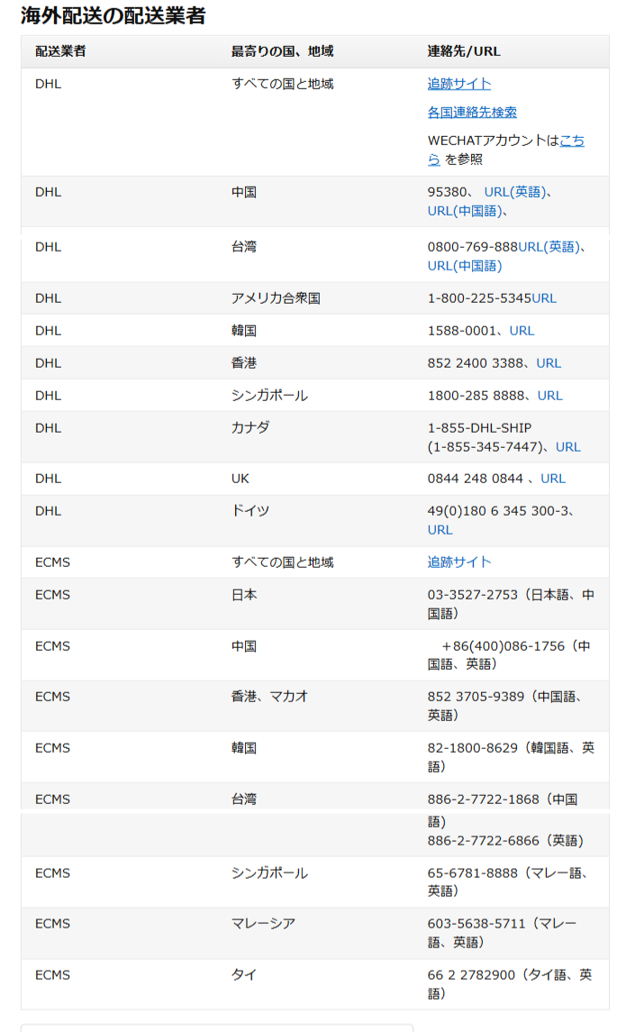Image resolution: width=617 pixels, height=1032 pixels.
Task: Open the DHL UK URL link
Action: point(552,478)
